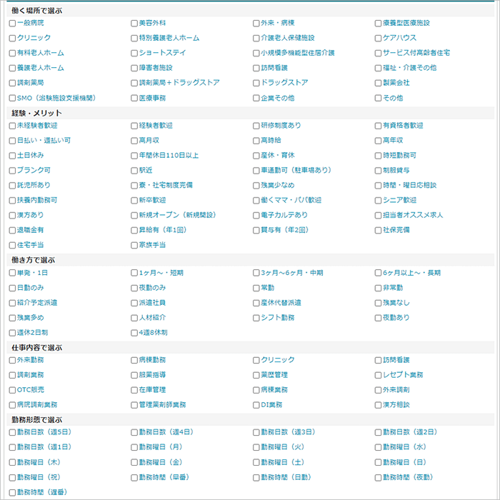
Task: Check the 一般病院 checkbox
Action: (x=12, y=23)
